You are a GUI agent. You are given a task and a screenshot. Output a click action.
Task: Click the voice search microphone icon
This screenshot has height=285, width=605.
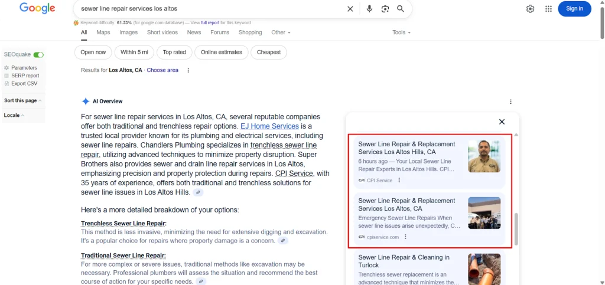point(369,9)
